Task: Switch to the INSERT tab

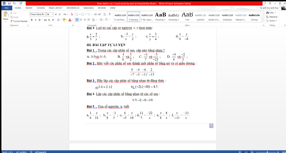Action: 29,8
